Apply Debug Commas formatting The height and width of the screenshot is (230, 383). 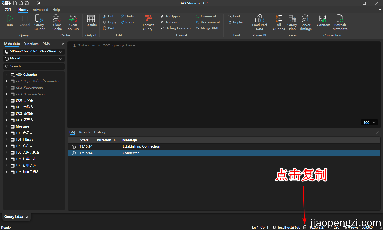click(x=176, y=28)
